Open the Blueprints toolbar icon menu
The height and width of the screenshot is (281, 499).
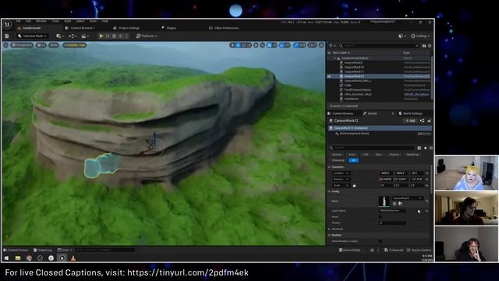coord(73,36)
